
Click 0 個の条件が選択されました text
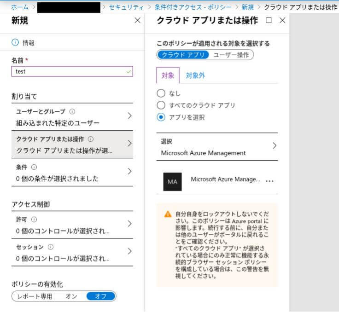[57, 179]
